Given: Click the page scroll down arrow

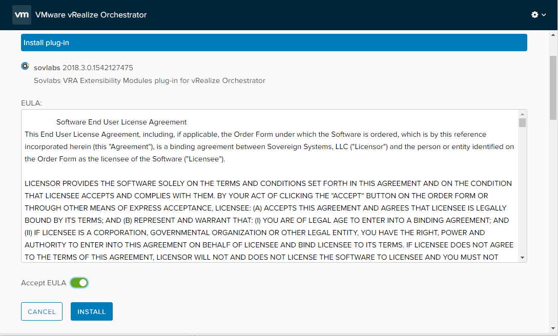Looking at the screenshot, I should click(553, 328).
